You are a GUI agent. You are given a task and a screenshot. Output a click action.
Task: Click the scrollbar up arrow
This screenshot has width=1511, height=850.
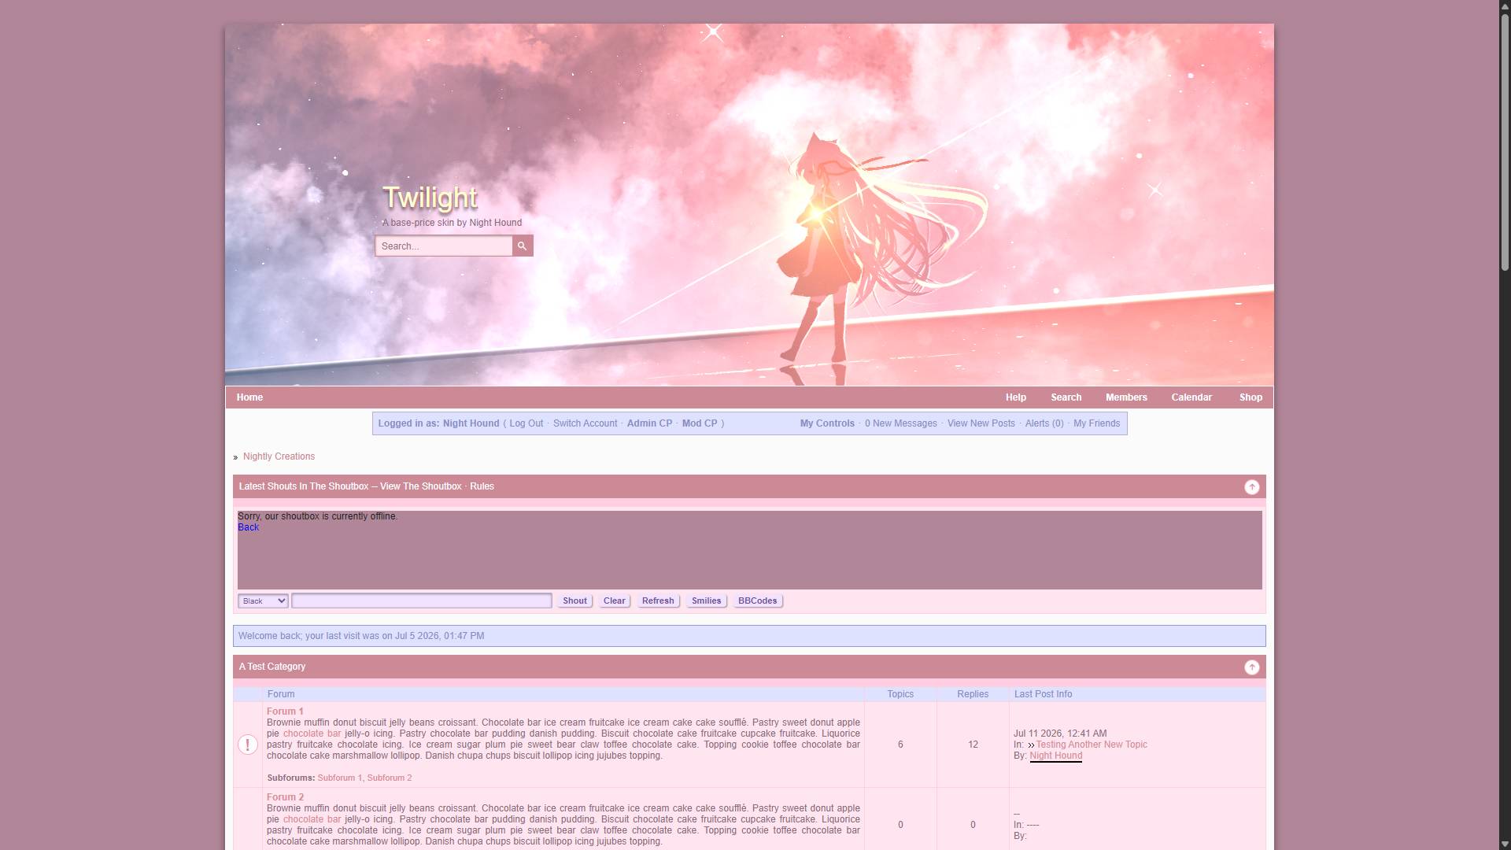click(1505, 6)
